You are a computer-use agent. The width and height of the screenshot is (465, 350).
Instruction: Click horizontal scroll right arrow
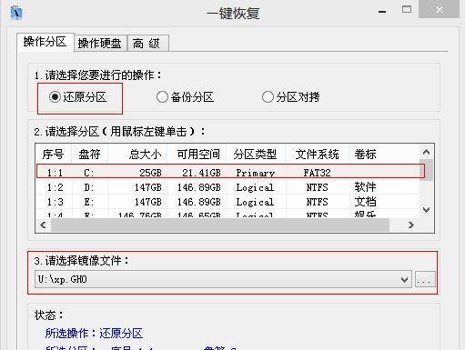pos(411,225)
